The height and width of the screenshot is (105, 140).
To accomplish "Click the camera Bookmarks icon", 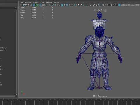I will coord(29,5).
